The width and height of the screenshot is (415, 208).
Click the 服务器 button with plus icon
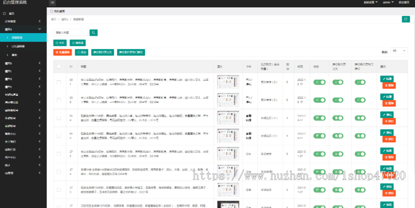click(x=77, y=43)
